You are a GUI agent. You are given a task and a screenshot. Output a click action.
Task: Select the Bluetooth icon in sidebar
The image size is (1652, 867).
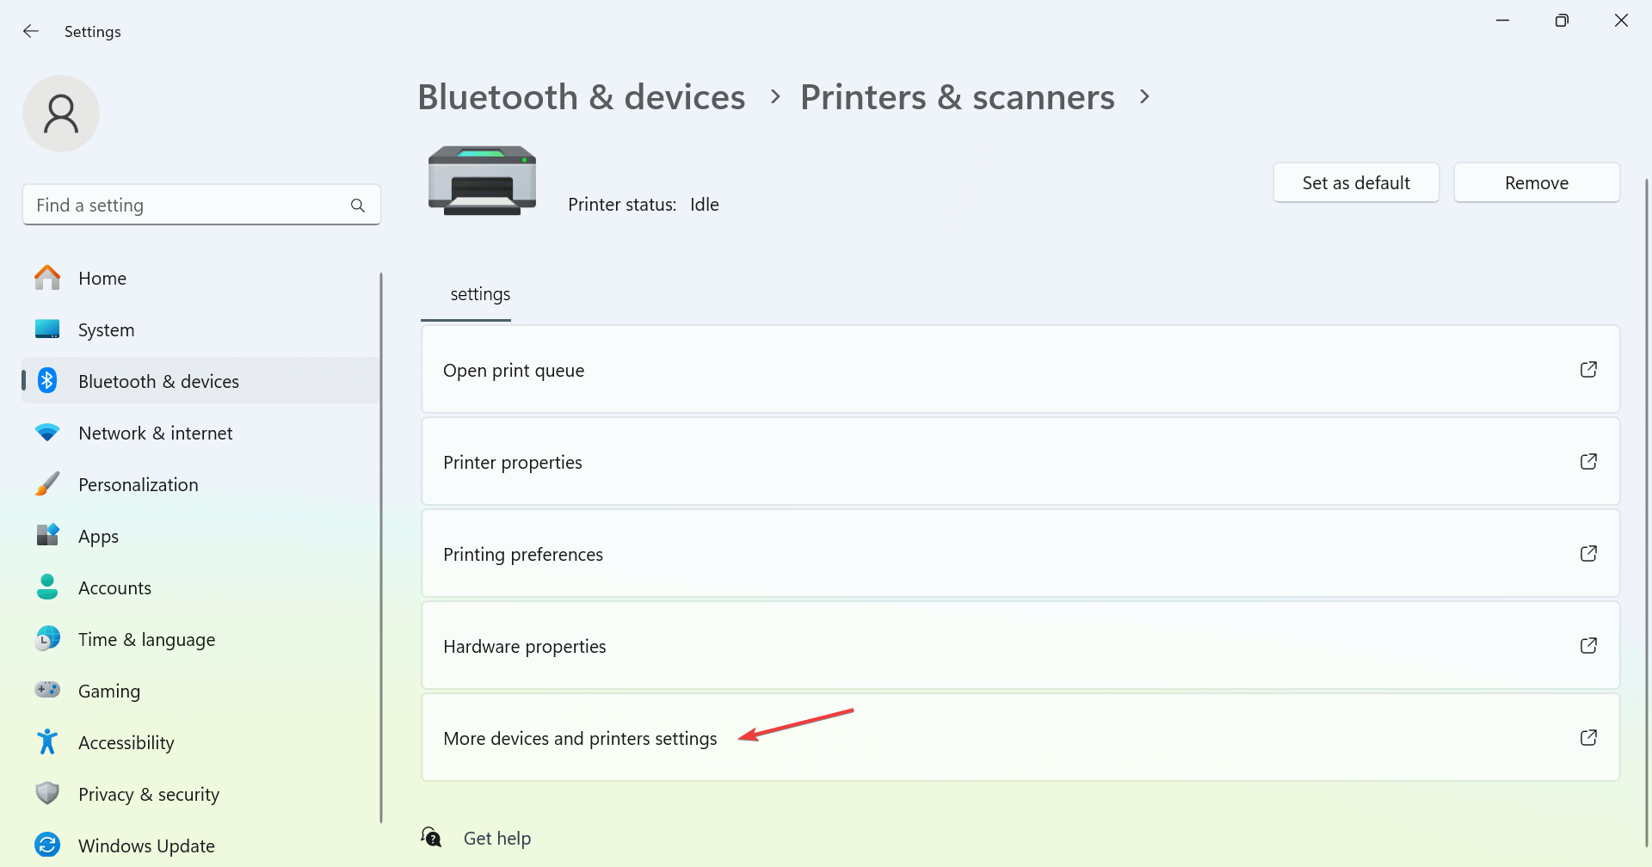click(47, 381)
